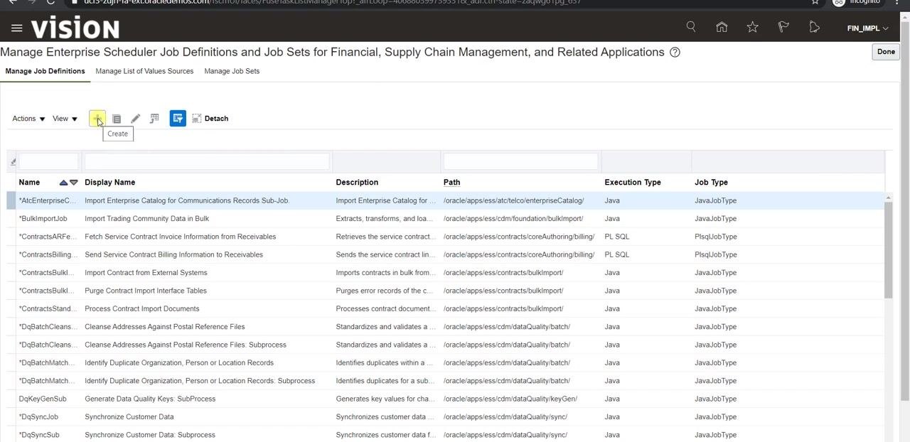Open the View dropdown menu

pos(65,119)
